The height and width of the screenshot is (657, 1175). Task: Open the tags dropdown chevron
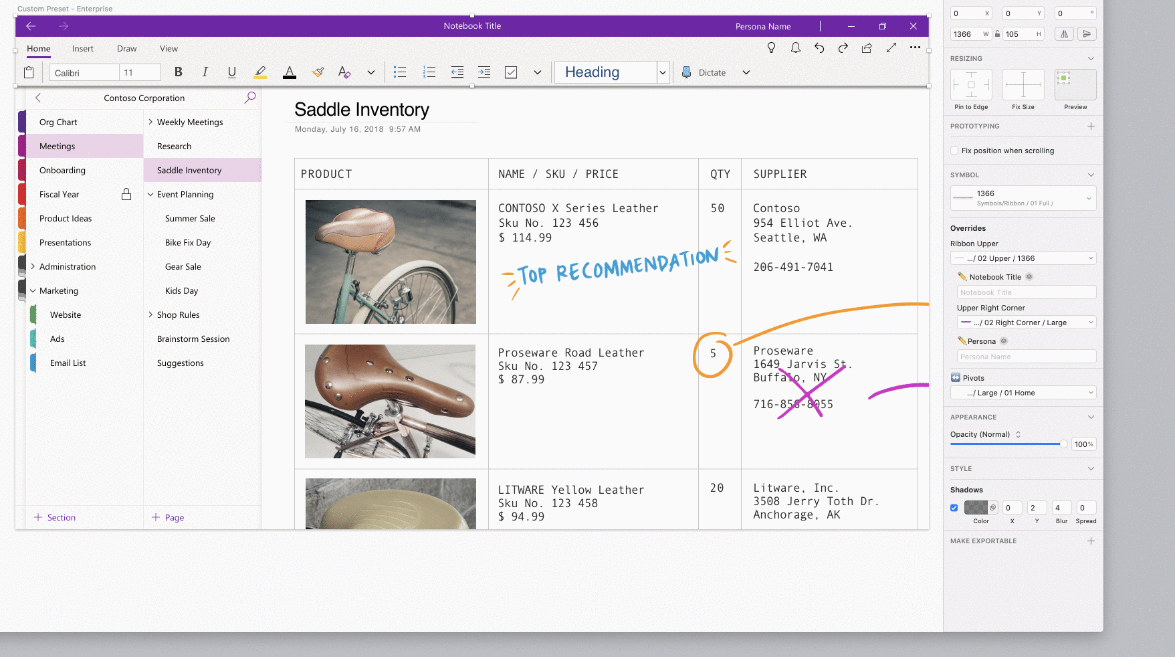(537, 72)
